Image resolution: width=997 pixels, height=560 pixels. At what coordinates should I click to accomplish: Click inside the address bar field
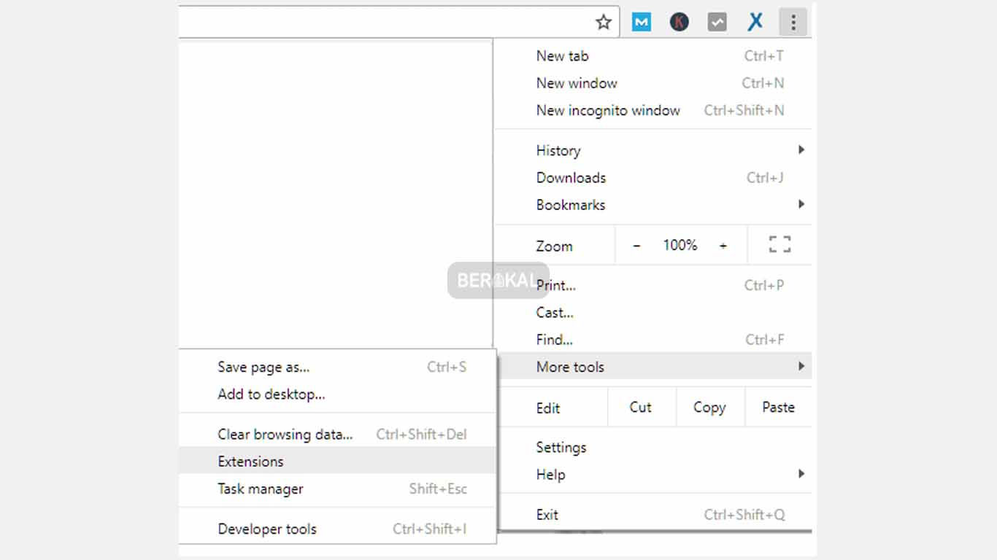coord(380,23)
